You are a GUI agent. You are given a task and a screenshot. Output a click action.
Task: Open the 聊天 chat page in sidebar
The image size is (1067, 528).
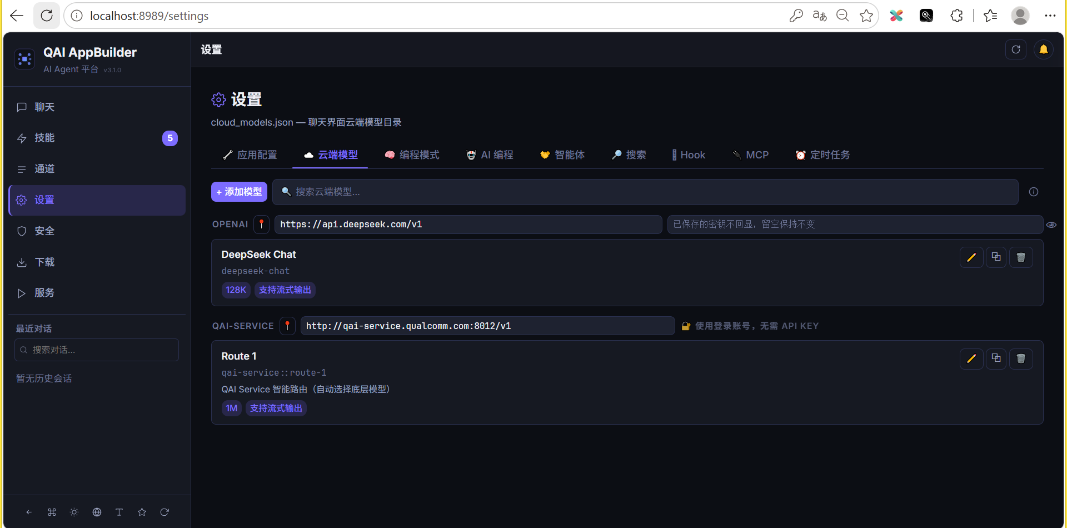pyautogui.click(x=97, y=107)
